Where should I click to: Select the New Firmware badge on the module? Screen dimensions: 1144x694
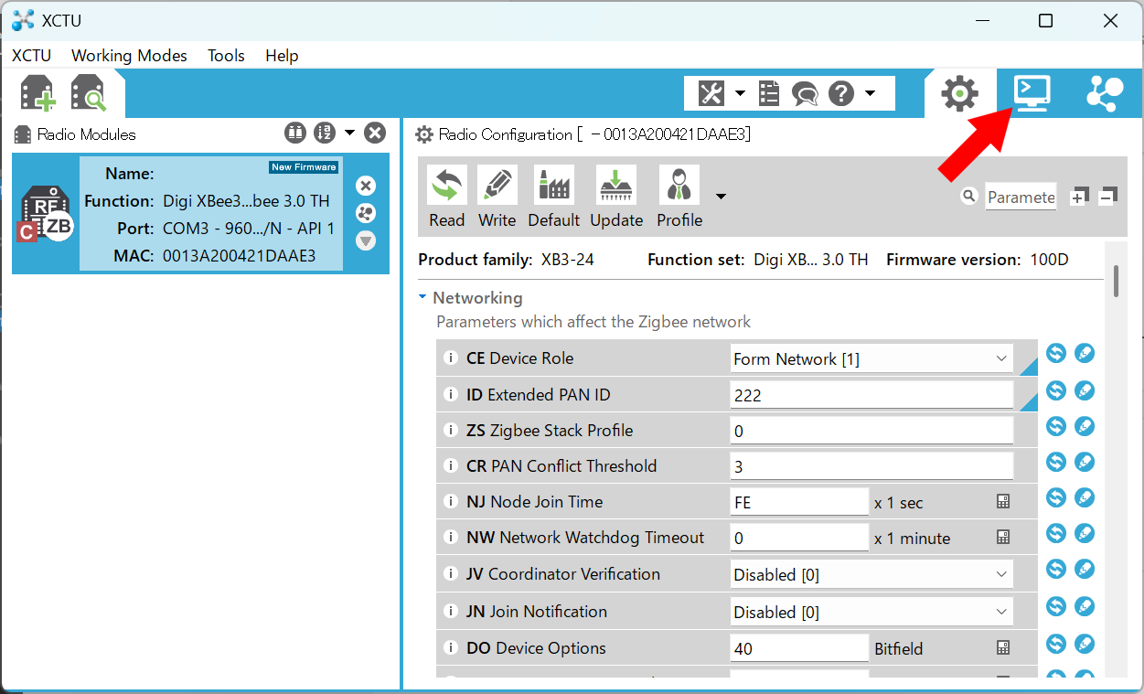point(304,167)
